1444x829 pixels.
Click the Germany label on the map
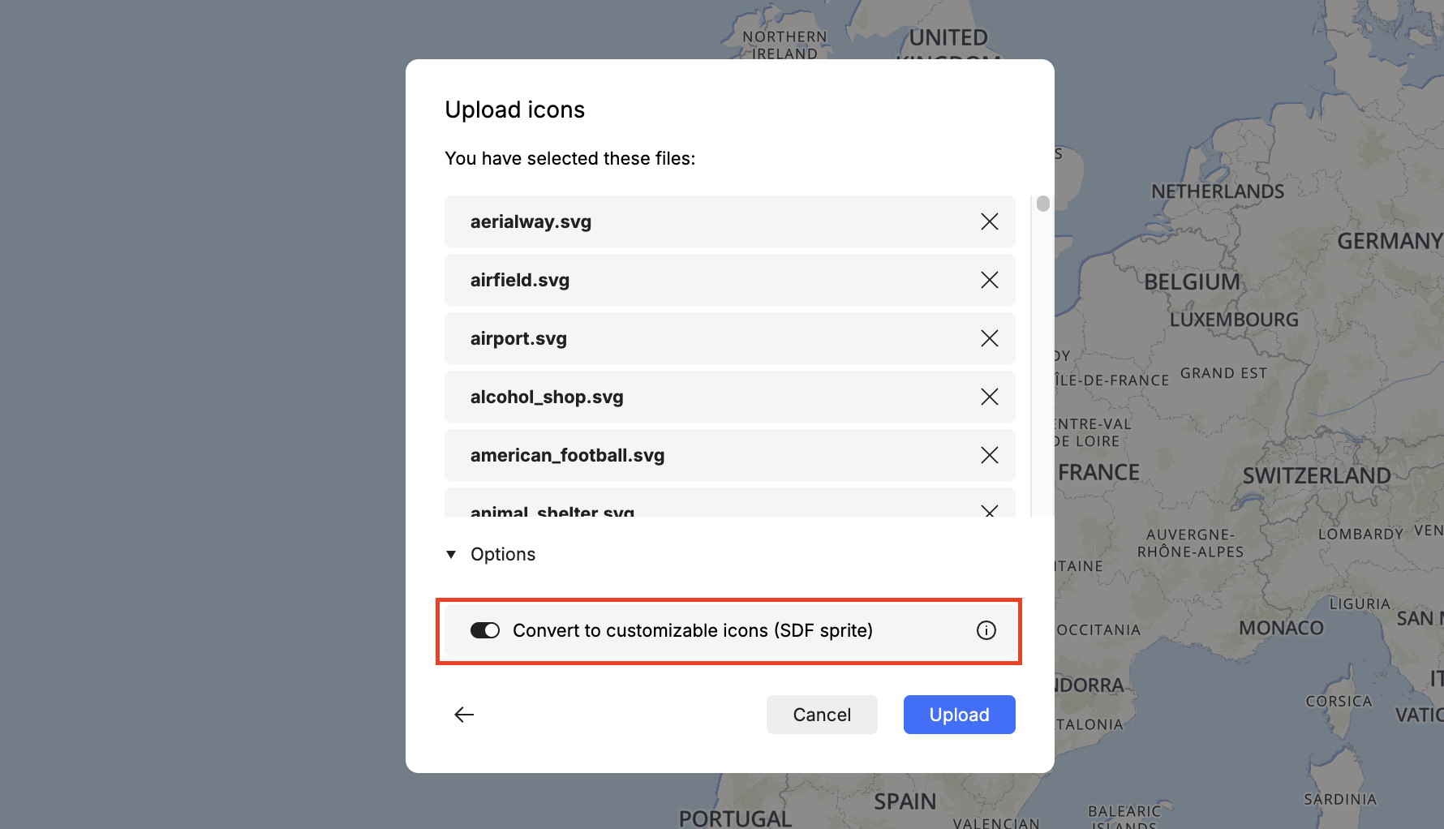click(1388, 241)
